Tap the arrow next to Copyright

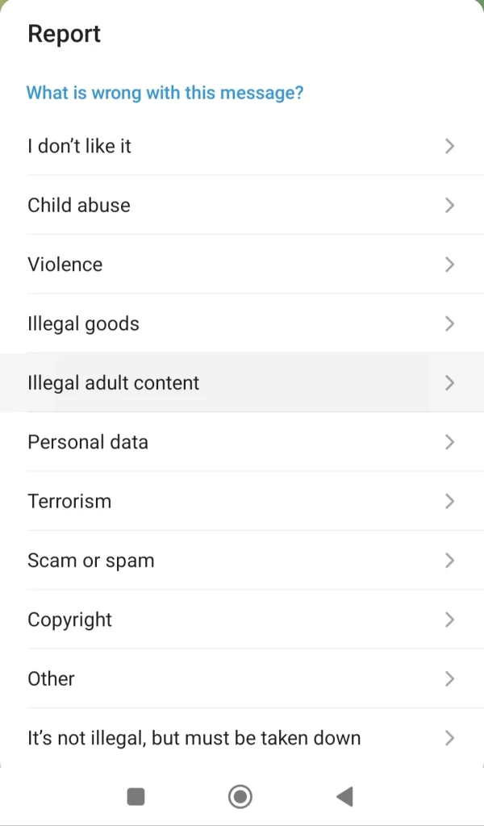449,619
